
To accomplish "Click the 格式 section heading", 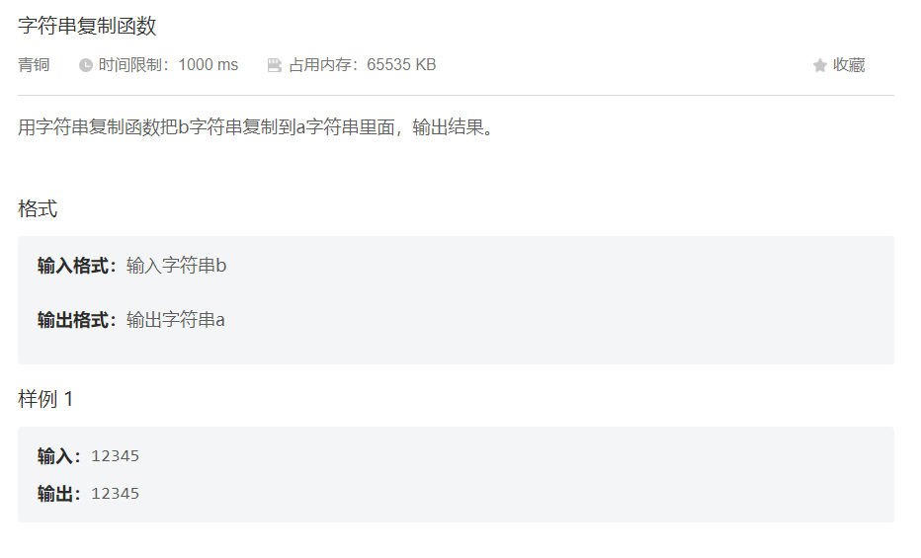I will (38, 208).
